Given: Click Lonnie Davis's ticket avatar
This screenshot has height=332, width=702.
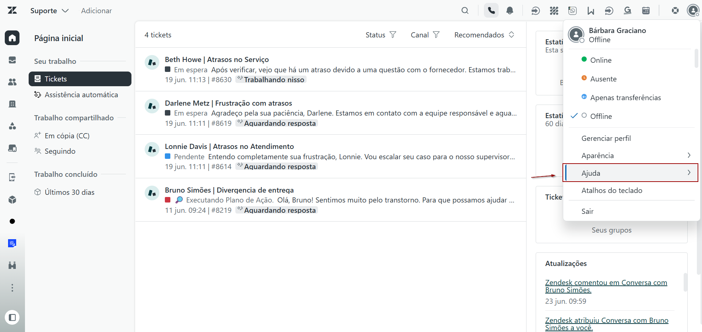Looking at the screenshot, I should pyautogui.click(x=152, y=149).
